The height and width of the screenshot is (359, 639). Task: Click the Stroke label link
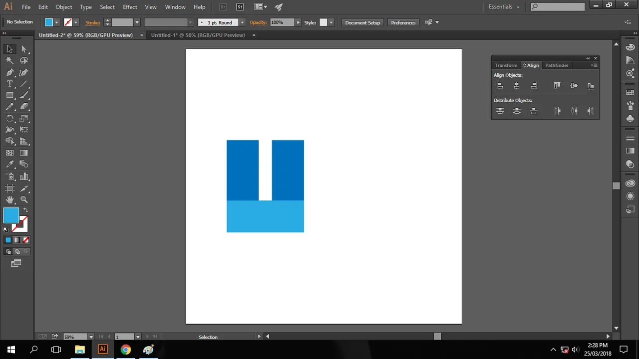(x=93, y=22)
